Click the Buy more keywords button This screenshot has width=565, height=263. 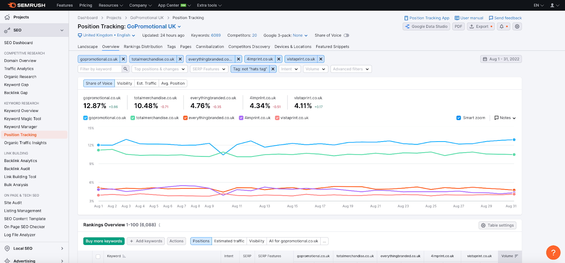click(104, 241)
